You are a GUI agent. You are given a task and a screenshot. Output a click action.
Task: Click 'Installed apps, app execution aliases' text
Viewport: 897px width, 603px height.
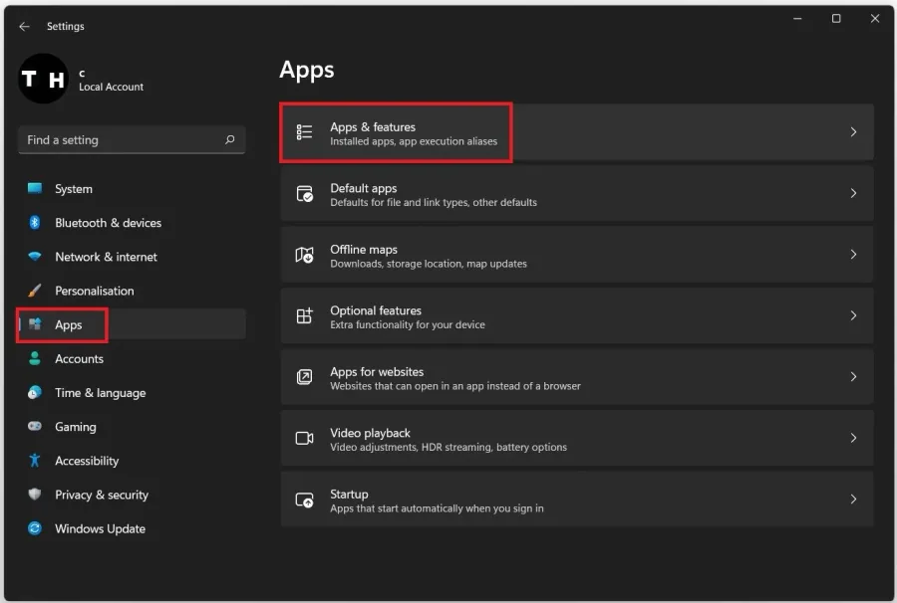coord(414,141)
